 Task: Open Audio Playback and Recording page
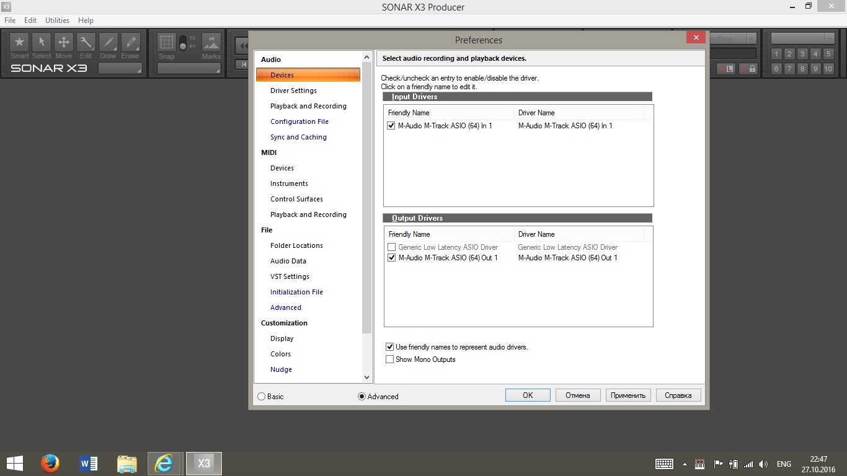[x=308, y=106]
